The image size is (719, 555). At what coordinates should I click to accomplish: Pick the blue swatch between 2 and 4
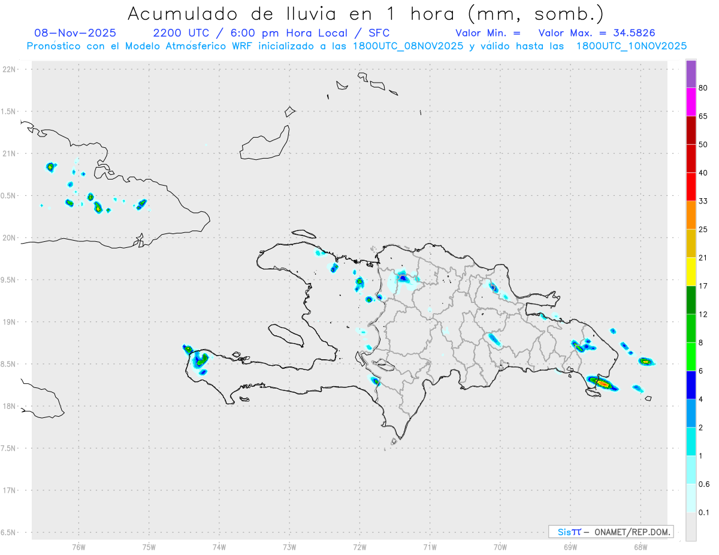coord(691,413)
